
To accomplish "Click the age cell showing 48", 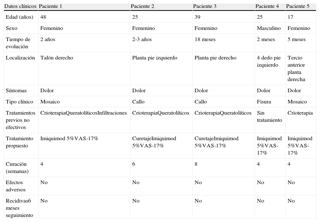I will tap(43, 17).
